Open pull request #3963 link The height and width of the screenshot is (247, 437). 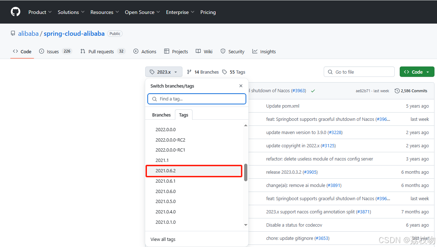pos(299,91)
